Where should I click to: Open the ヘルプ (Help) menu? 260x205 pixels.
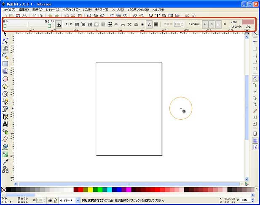coord(158,10)
